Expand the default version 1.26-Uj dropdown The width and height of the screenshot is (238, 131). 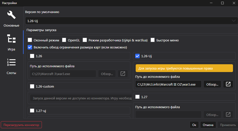131,20
